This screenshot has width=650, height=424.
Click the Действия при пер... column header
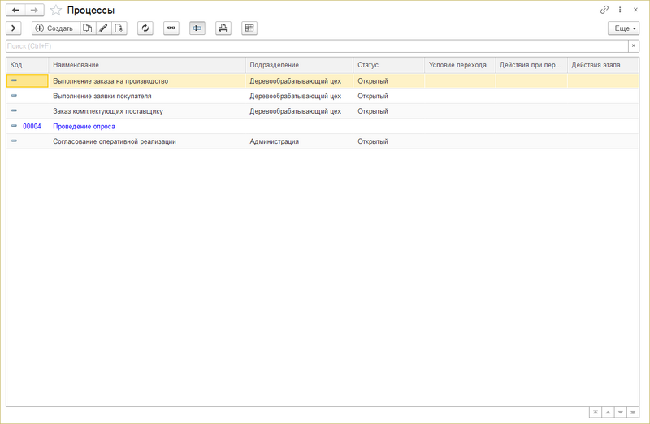coord(531,65)
